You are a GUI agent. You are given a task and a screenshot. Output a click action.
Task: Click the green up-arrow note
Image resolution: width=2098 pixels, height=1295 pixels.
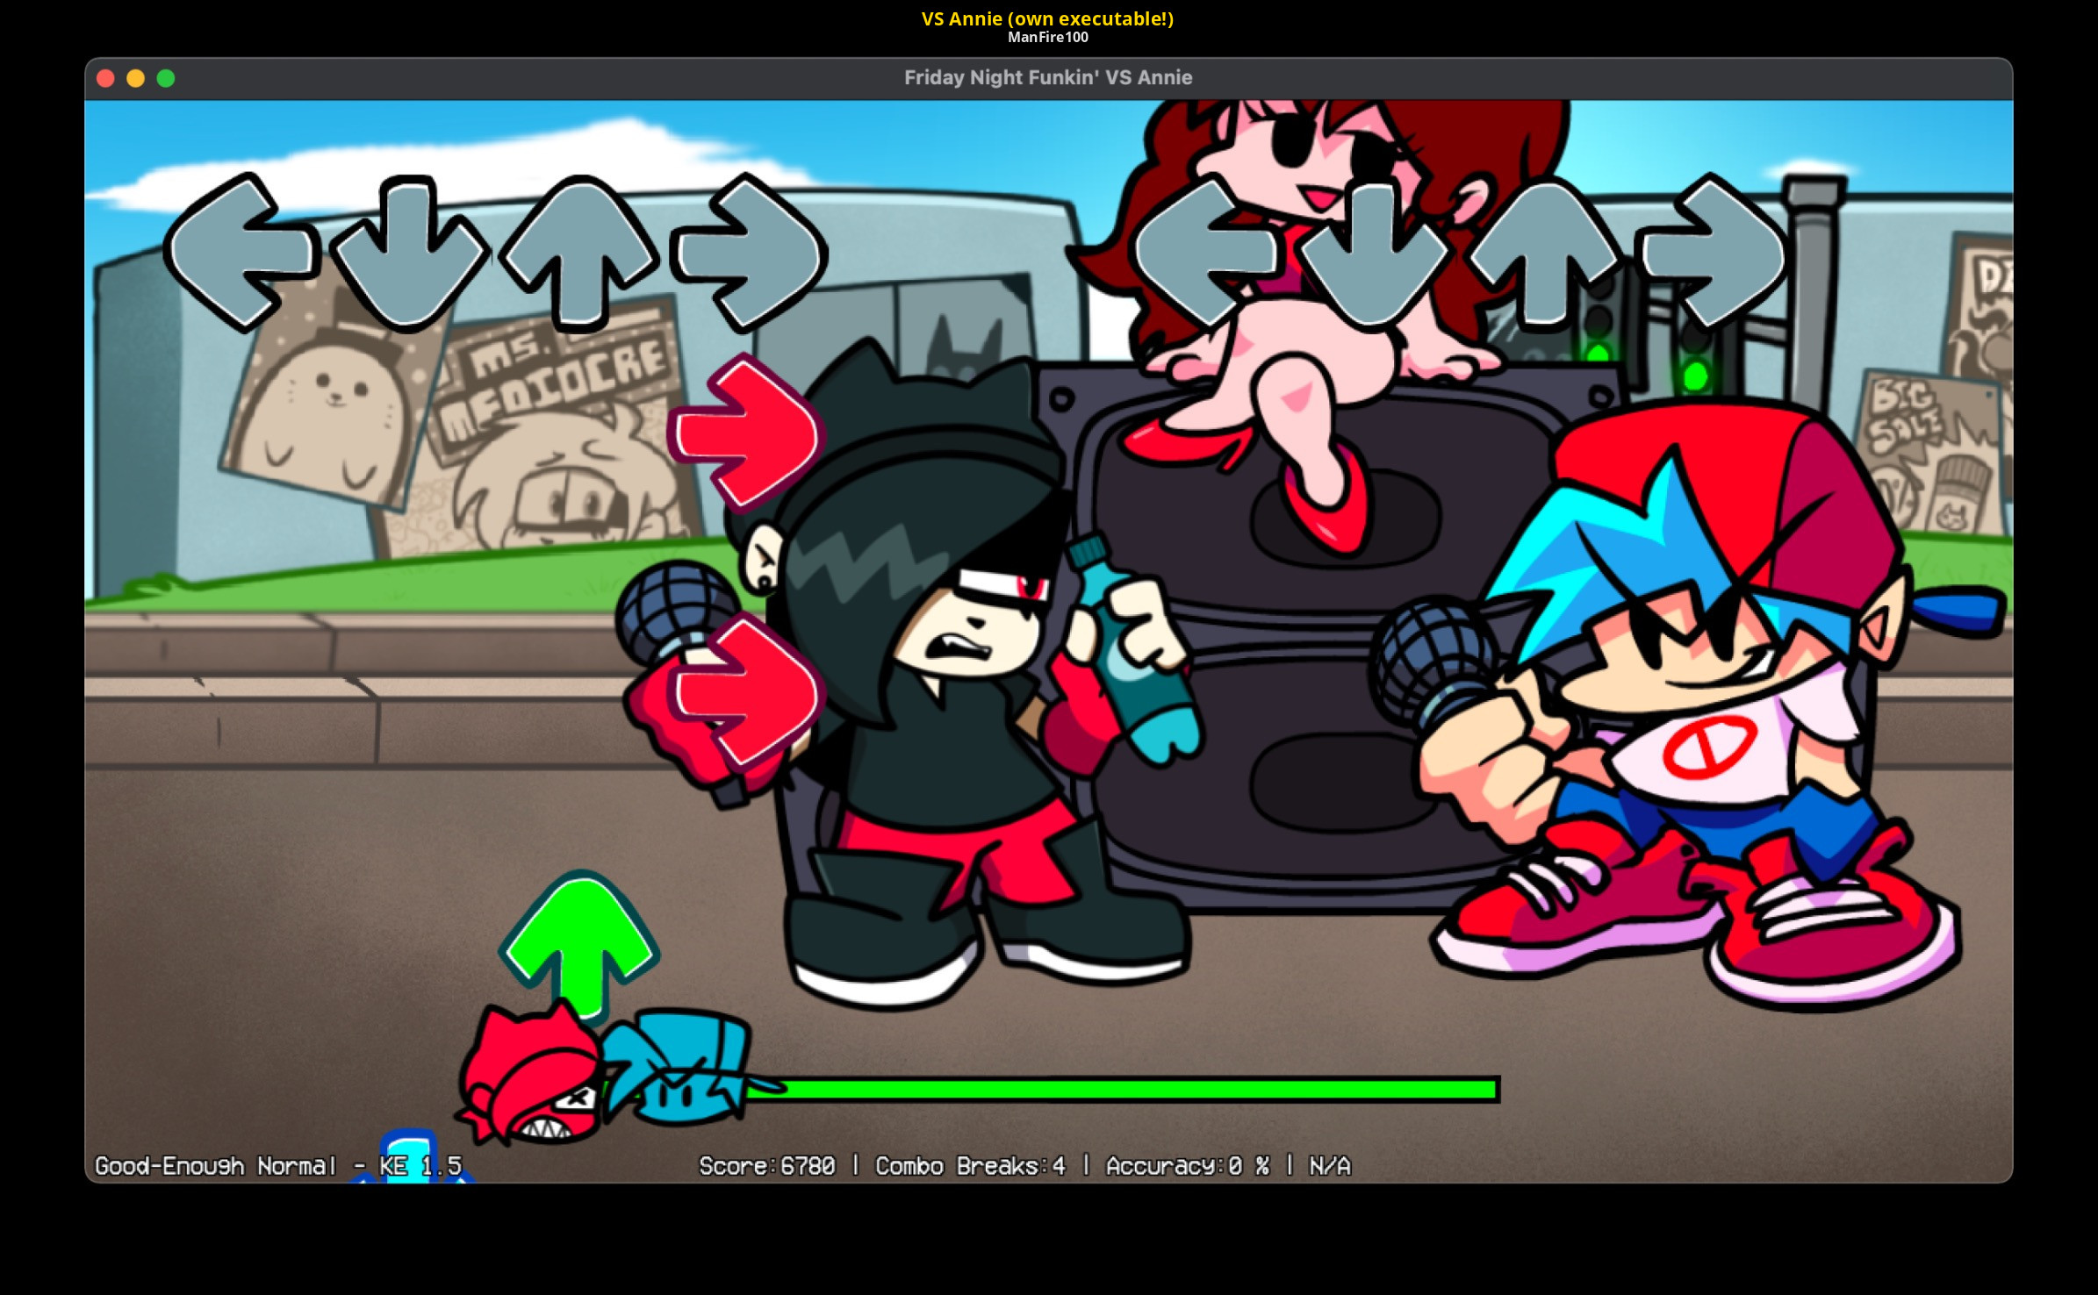click(x=578, y=948)
